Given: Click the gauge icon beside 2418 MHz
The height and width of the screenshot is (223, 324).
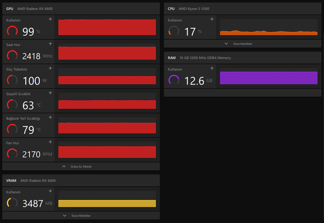Looking at the screenshot, I should pyautogui.click(x=12, y=55).
